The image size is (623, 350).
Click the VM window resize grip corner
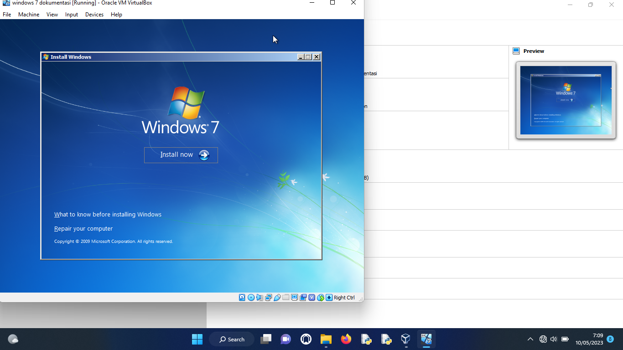[x=361, y=299]
